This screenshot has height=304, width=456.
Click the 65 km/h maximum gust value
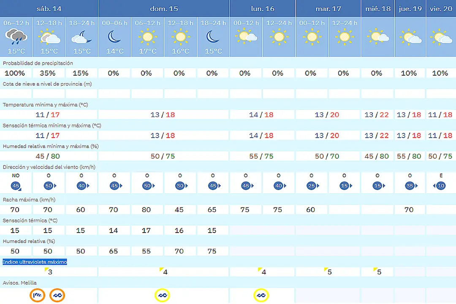click(212, 210)
